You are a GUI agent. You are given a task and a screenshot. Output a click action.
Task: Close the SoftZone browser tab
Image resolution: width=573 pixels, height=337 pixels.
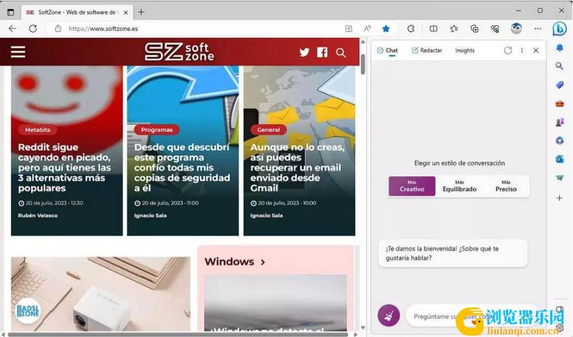pyautogui.click(x=126, y=13)
